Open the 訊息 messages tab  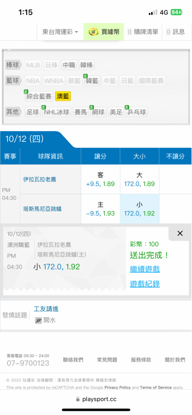175,32
